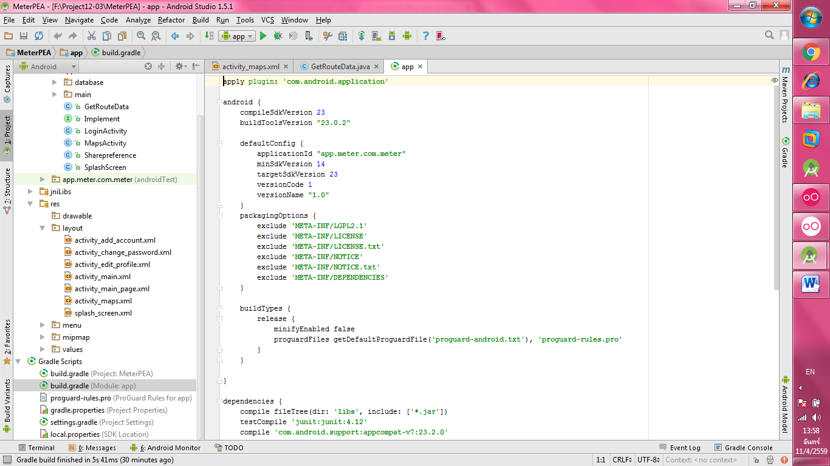Click Attach debugger to Android process icon
Viewport: 830px width, 466px height.
[309, 36]
